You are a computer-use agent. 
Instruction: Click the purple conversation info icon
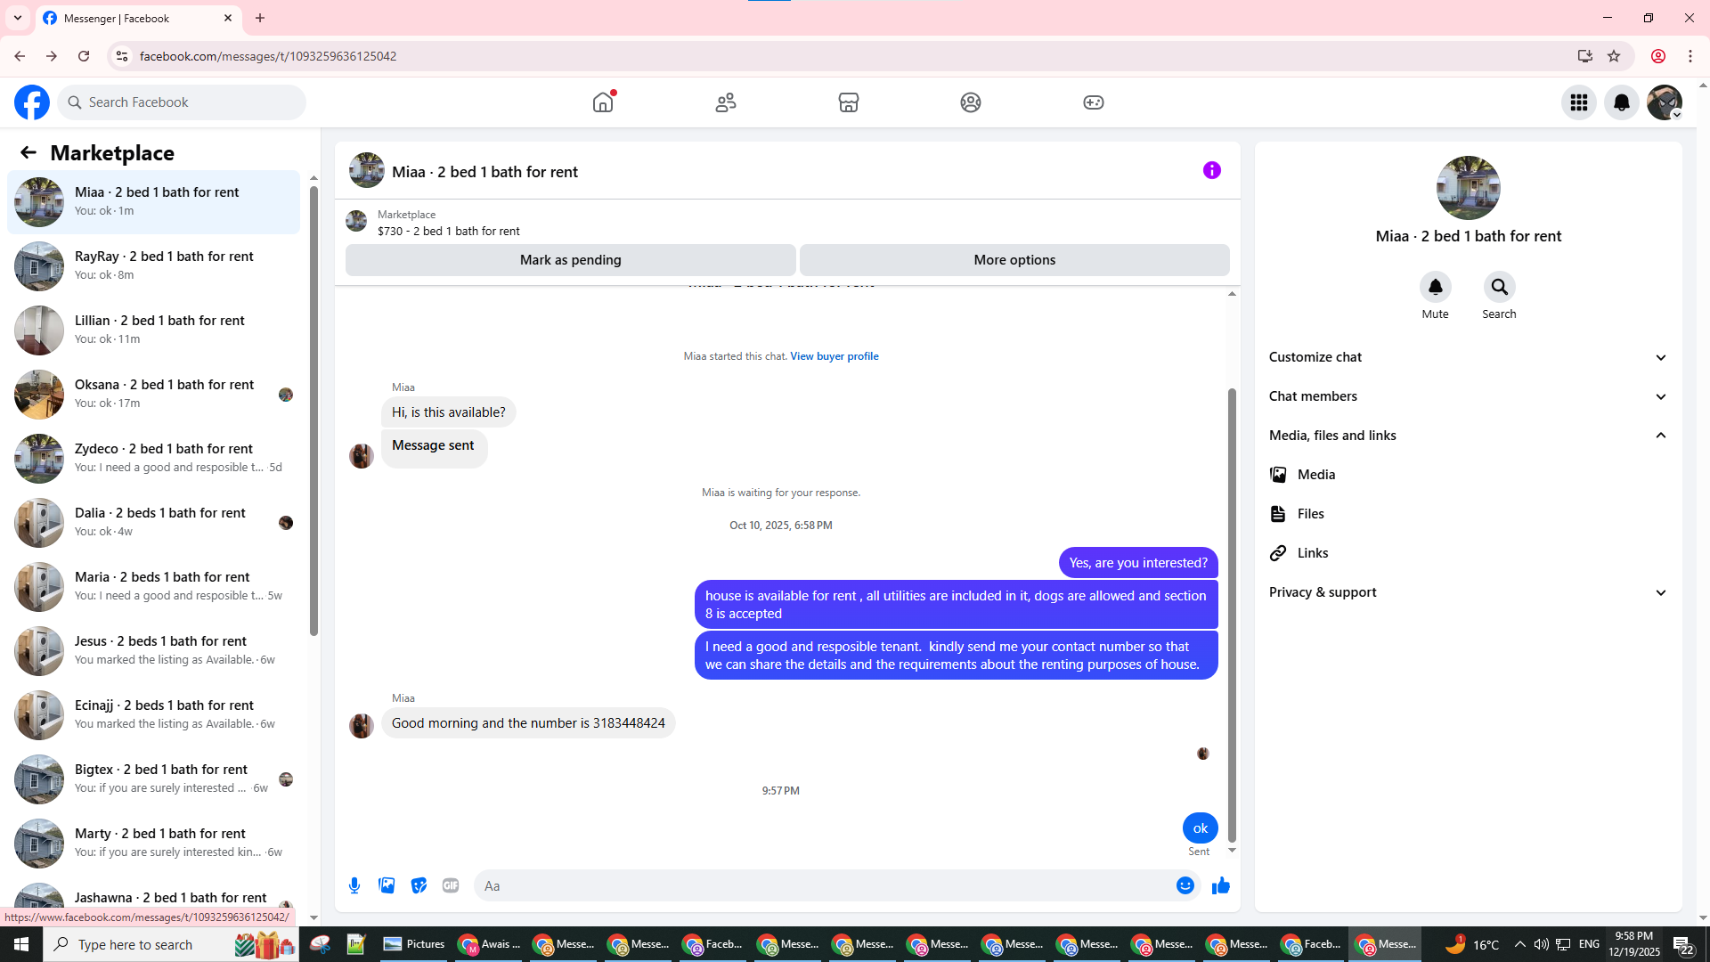(x=1211, y=170)
